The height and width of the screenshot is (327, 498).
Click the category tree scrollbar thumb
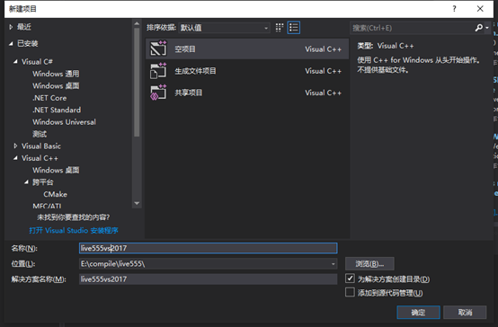point(137,83)
